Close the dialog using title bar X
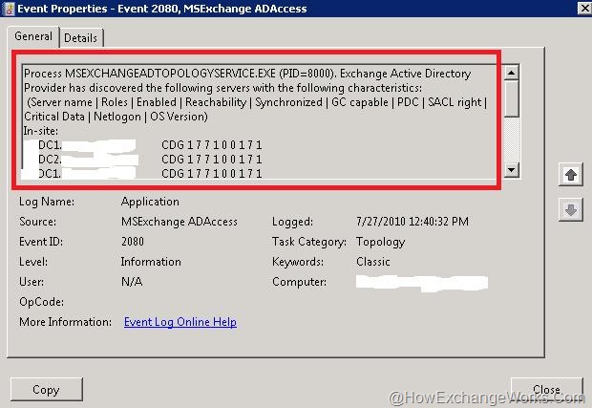Screen dimensions: 592x408 (x=584, y=8)
